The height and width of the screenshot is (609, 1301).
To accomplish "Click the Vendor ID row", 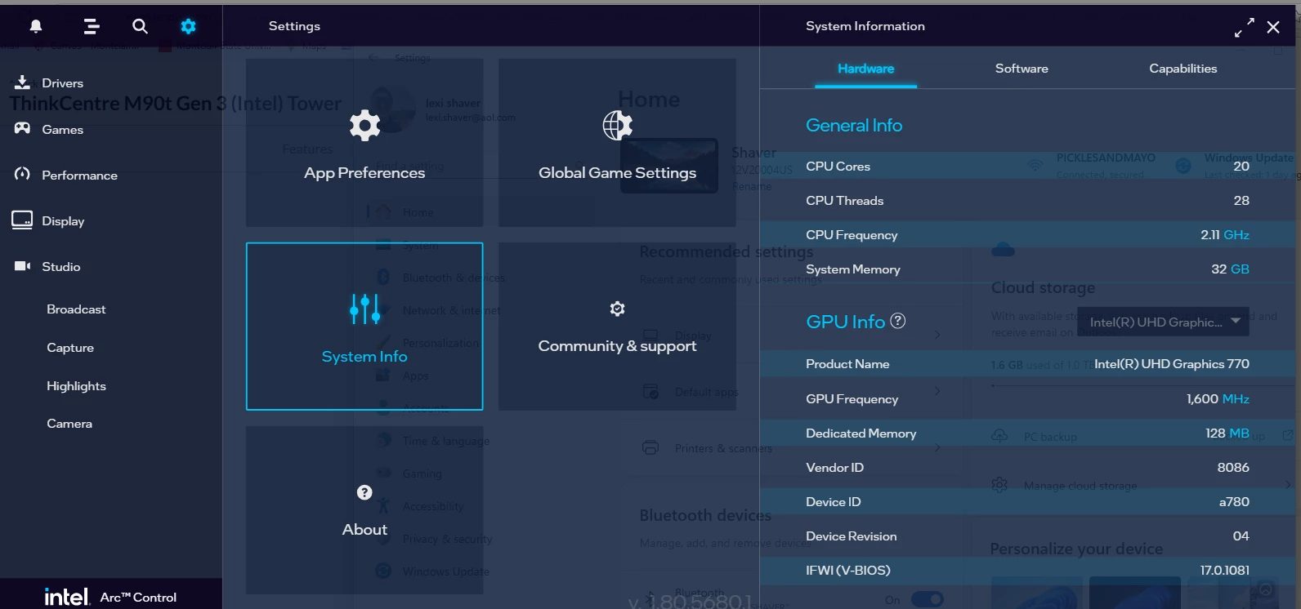I will (x=1027, y=467).
